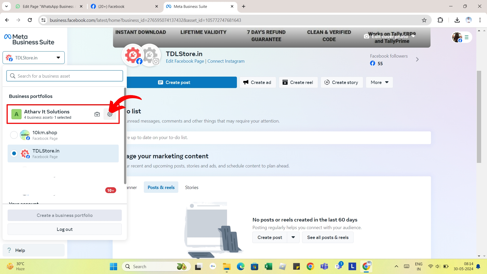
Task: Click the Connect Instagram link
Action: click(226, 61)
